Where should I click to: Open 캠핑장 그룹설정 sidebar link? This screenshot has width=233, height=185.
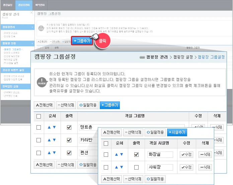(12, 49)
